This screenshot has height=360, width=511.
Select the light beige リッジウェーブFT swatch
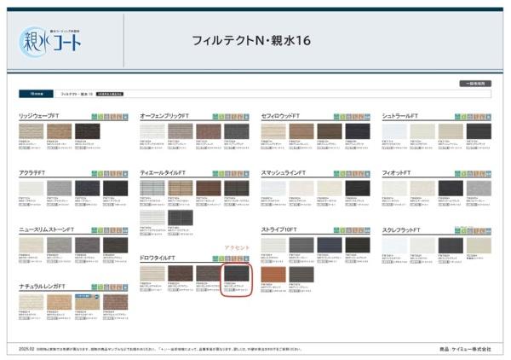click(x=32, y=131)
